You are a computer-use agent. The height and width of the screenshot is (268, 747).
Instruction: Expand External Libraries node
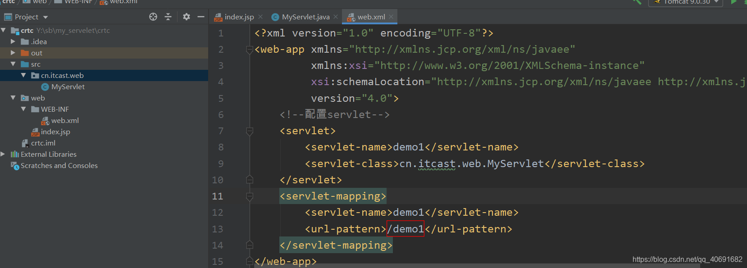click(3, 154)
